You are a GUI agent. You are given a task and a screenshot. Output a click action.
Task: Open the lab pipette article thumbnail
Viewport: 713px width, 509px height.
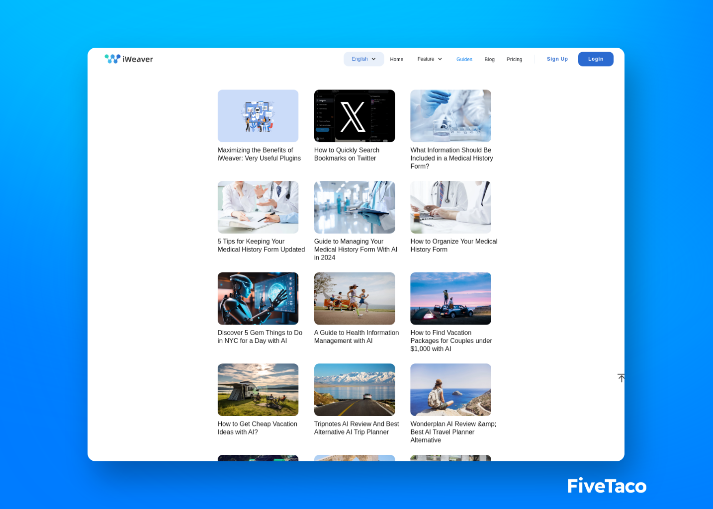pyautogui.click(x=450, y=116)
